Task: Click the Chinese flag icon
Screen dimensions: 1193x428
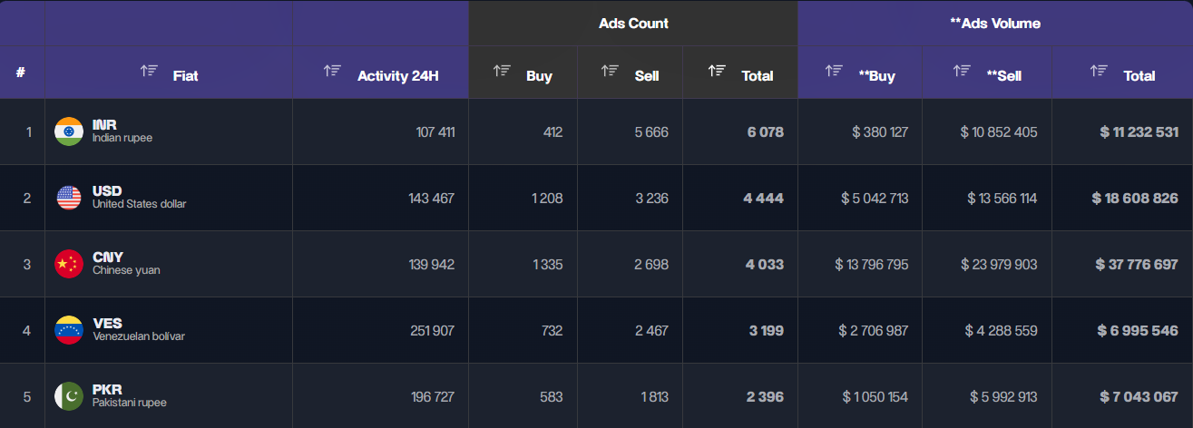Action: pos(69,264)
